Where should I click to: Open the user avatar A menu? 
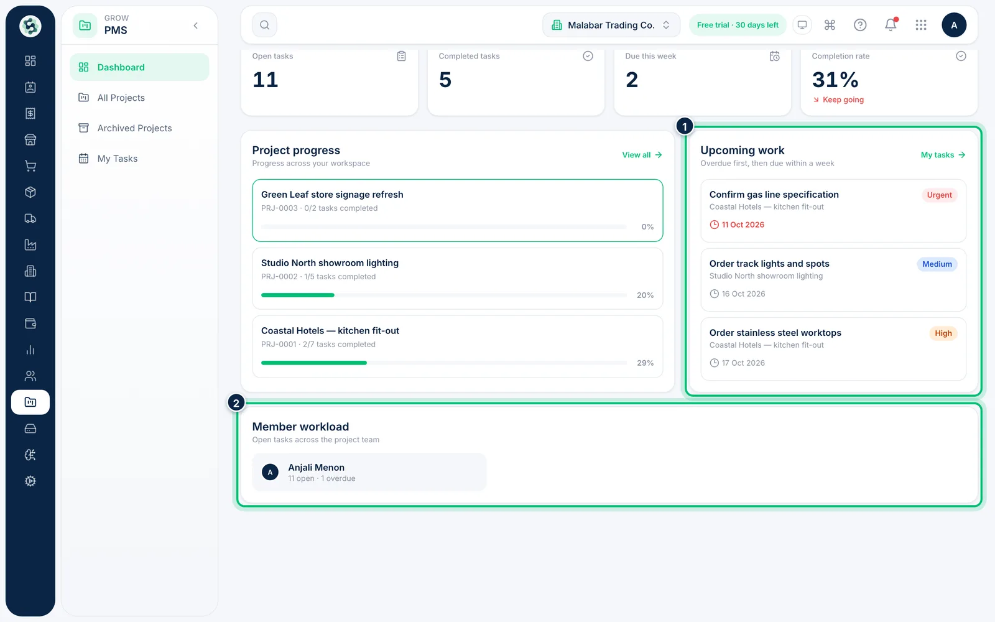(954, 25)
